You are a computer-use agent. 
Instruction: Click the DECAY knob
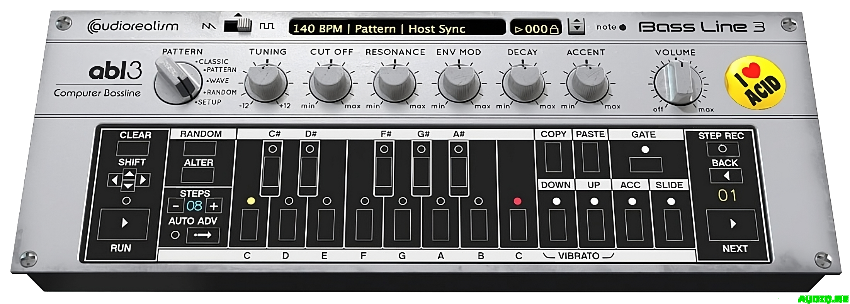click(x=523, y=83)
